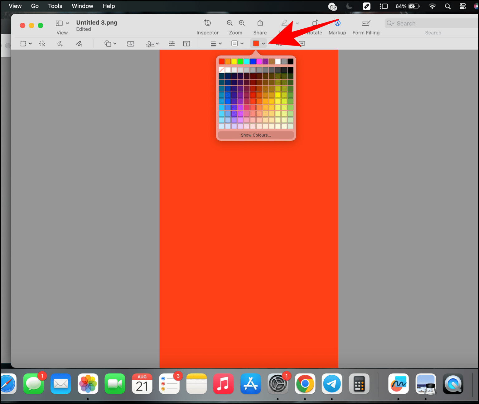The image size is (479, 404).
Task: Select the Sketch tool
Action: pyautogui.click(x=60, y=43)
